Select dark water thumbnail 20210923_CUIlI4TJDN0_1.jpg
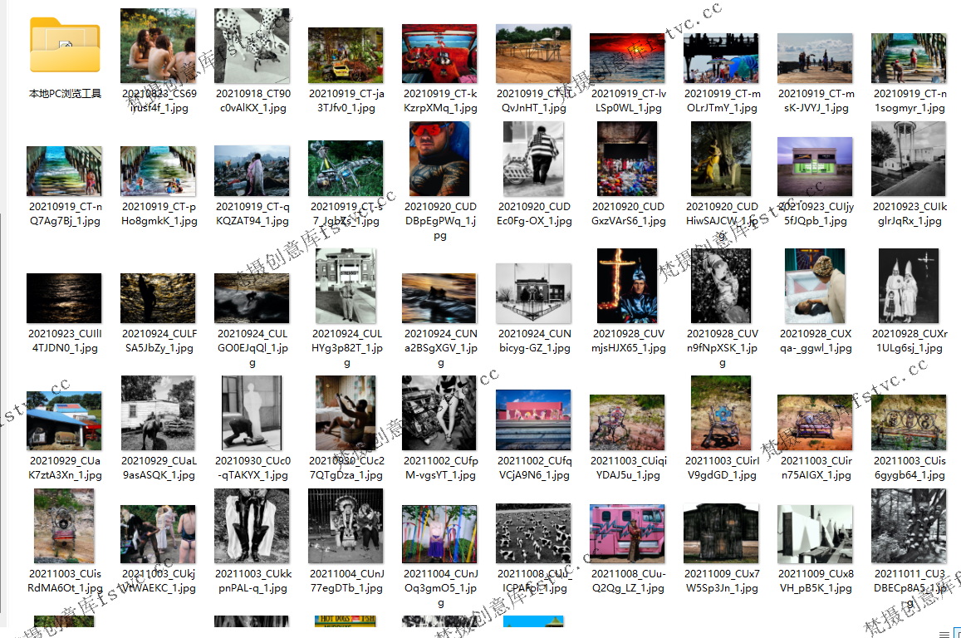The height and width of the screenshot is (638, 961). (64, 298)
